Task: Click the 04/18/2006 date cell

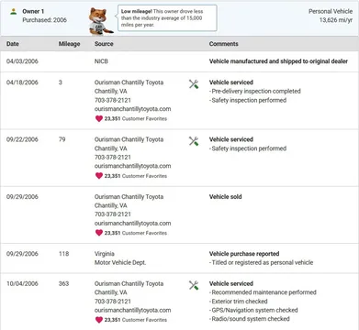Action: point(22,82)
